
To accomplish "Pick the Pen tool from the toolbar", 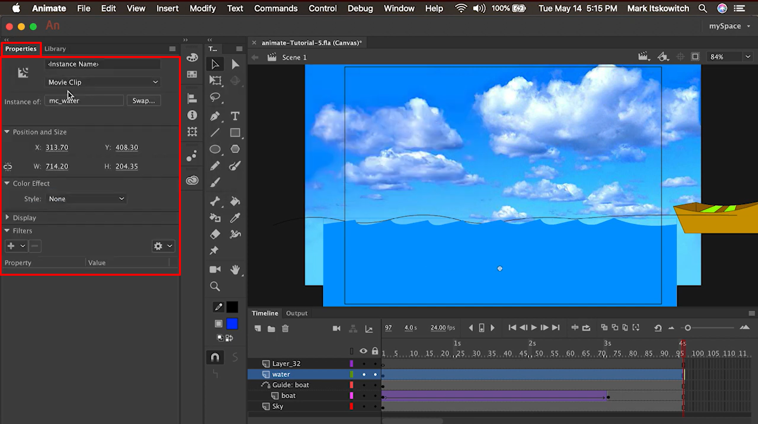I will coord(215,116).
